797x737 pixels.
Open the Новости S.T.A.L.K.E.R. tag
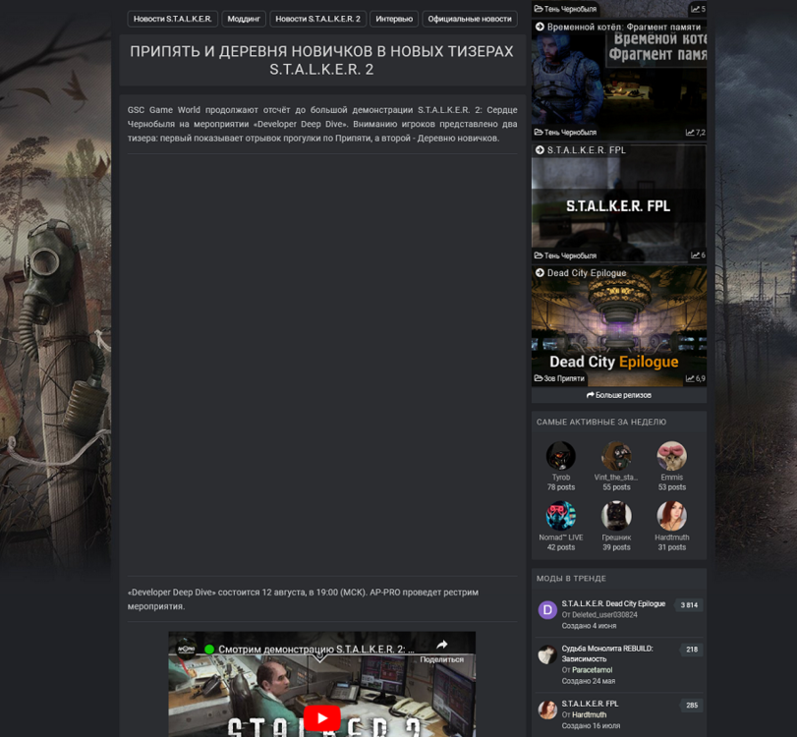(x=172, y=19)
